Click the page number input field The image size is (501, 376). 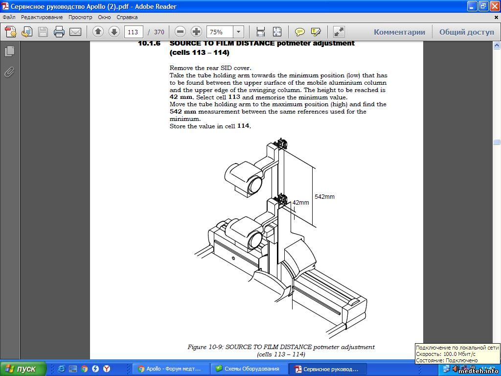133,32
